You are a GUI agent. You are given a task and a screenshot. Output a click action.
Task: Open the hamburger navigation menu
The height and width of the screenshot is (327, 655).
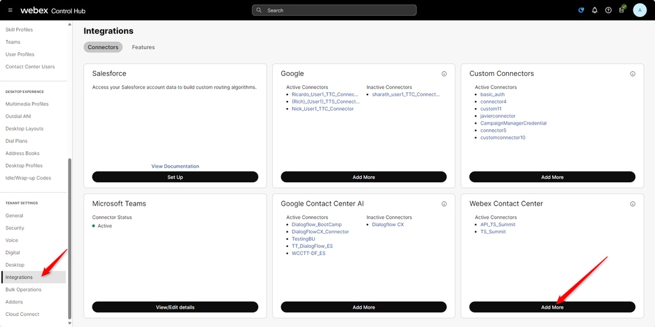pyautogui.click(x=10, y=10)
